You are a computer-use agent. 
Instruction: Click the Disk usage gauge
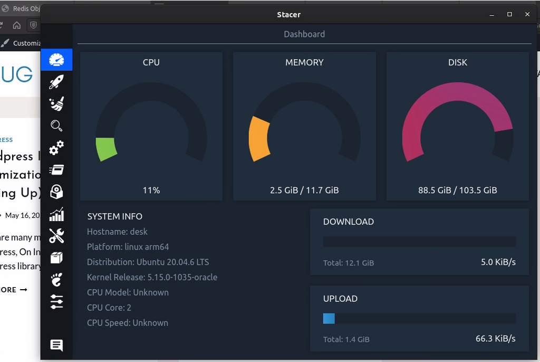click(458, 123)
